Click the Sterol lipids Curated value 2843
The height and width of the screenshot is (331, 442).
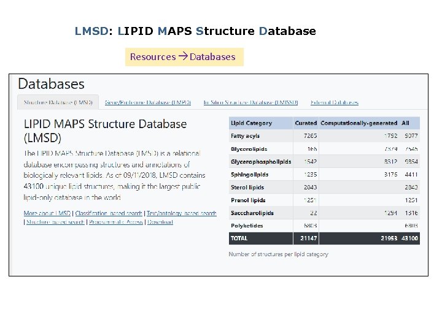coord(311,188)
